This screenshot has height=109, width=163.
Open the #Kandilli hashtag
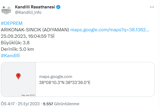coord(10,56)
